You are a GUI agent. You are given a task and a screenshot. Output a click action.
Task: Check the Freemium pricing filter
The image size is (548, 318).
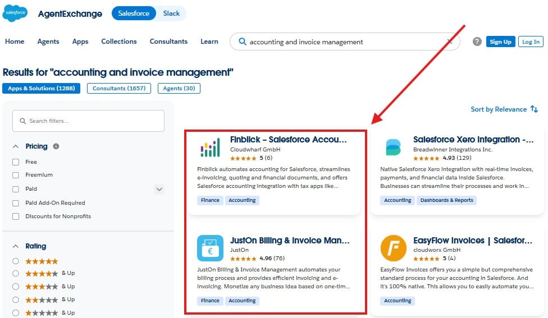(x=16, y=175)
